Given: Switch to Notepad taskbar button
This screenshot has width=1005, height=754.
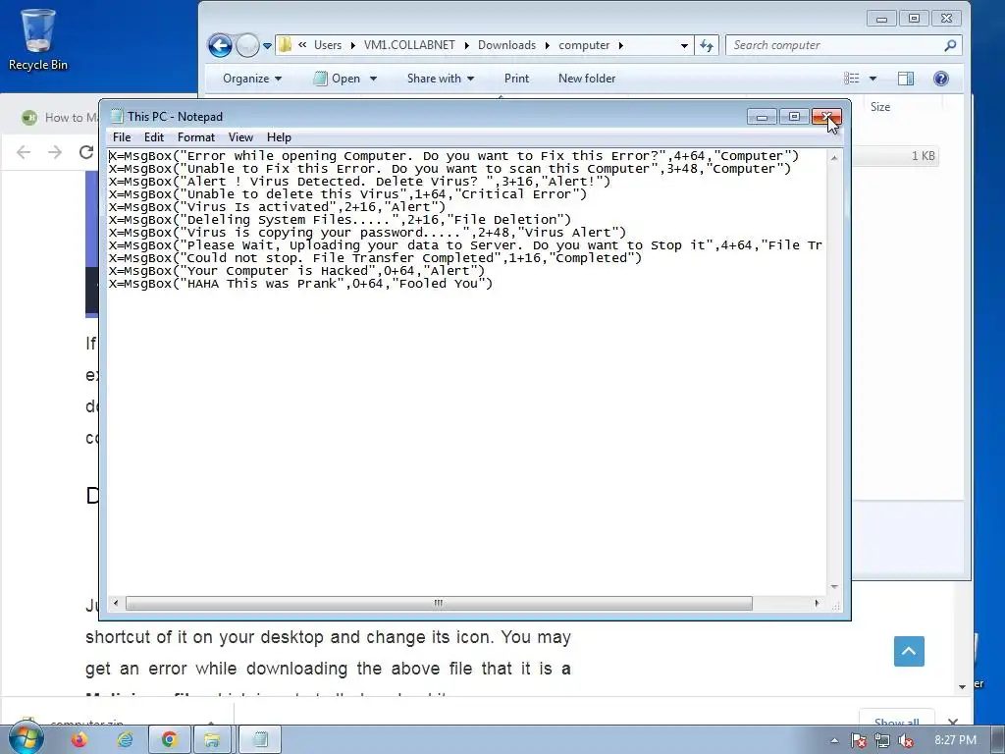Looking at the screenshot, I should point(259,740).
